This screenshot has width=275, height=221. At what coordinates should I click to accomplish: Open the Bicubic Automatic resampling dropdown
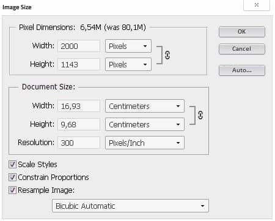tap(130, 206)
